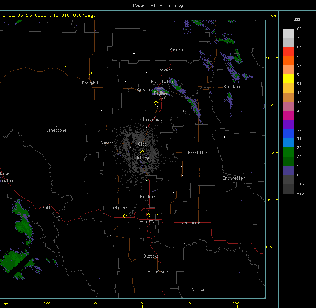
Task: Click the yellow diamond marker south of RedDeer
Action: pyautogui.click(x=156, y=103)
